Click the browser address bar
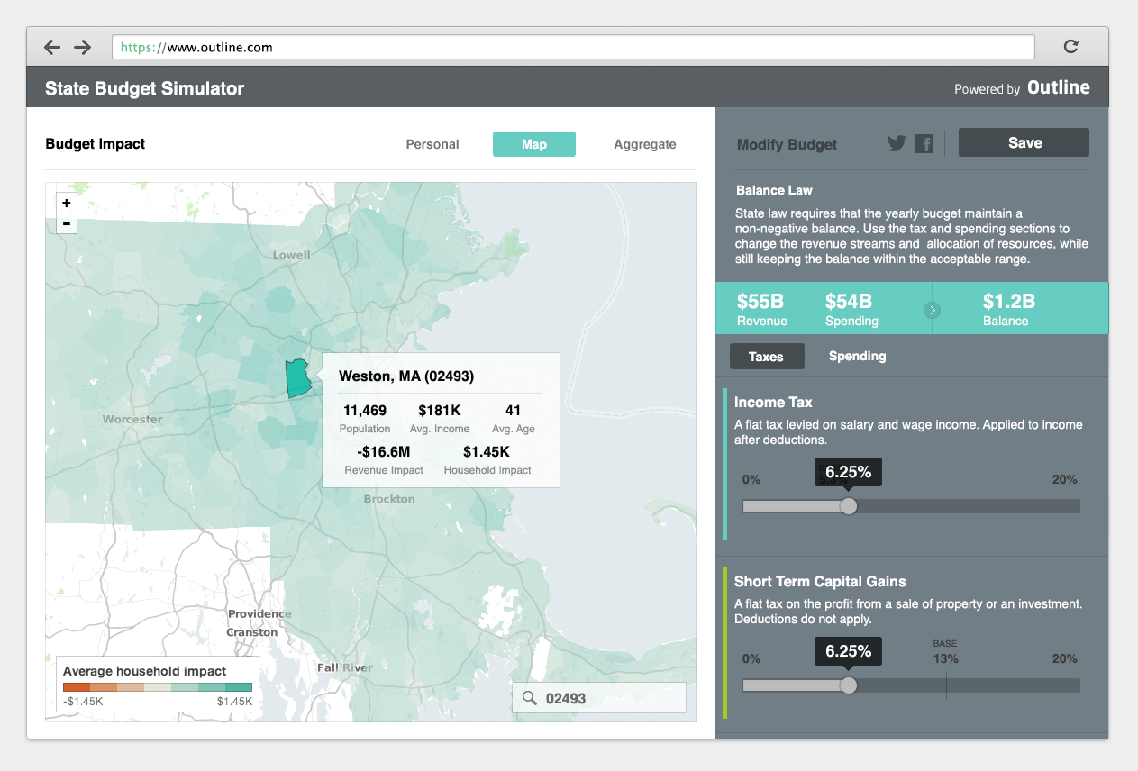 click(x=573, y=47)
